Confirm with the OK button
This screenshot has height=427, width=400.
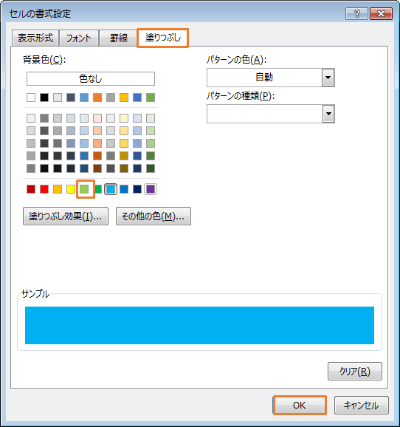coord(300,406)
